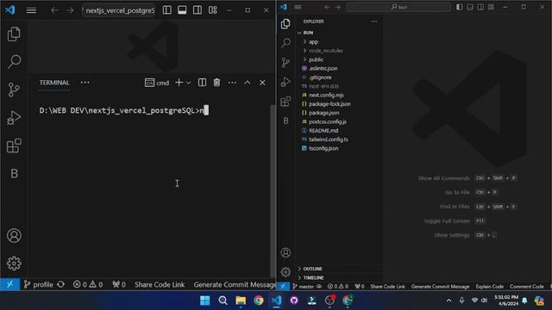Screen dimensions: 552x310
Task: Open errors and warnings in left status bar
Action: (88, 284)
